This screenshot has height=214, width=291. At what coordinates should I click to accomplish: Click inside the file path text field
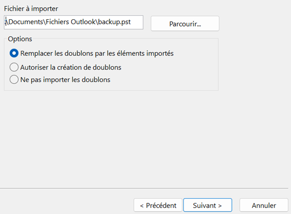[x=74, y=22]
